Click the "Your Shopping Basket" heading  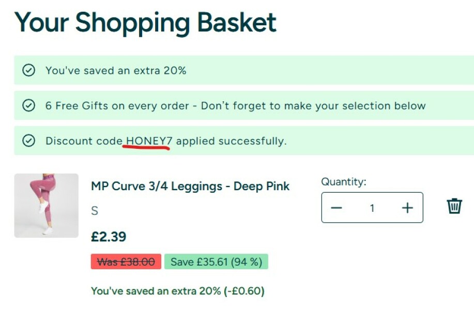(145, 23)
